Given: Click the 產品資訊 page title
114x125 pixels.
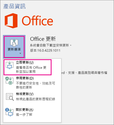Looking at the screenshot, I should pos(14,6).
